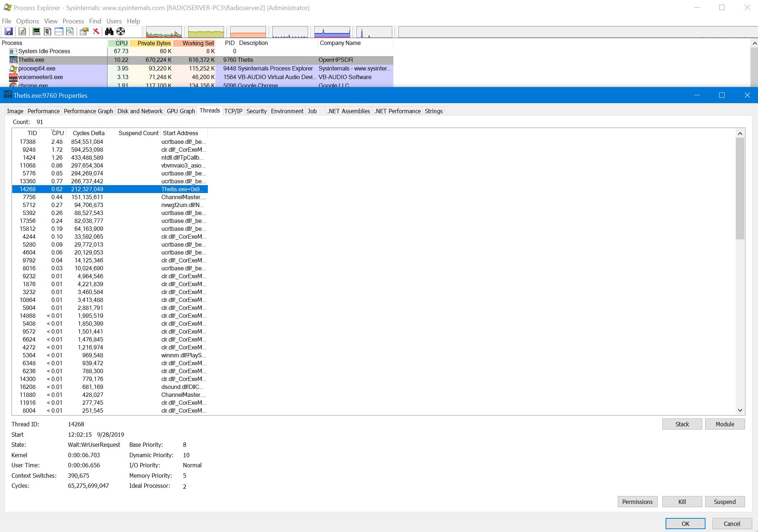Sort processes by Company Name column
Image resolution: width=758 pixels, height=532 pixels.
point(355,43)
